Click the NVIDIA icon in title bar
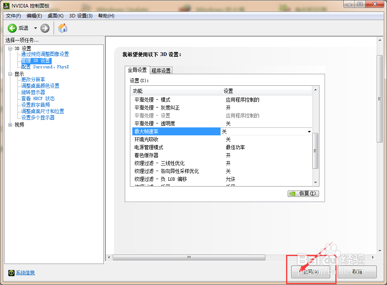The height and width of the screenshot is (285, 387). pyautogui.click(x=6, y=6)
